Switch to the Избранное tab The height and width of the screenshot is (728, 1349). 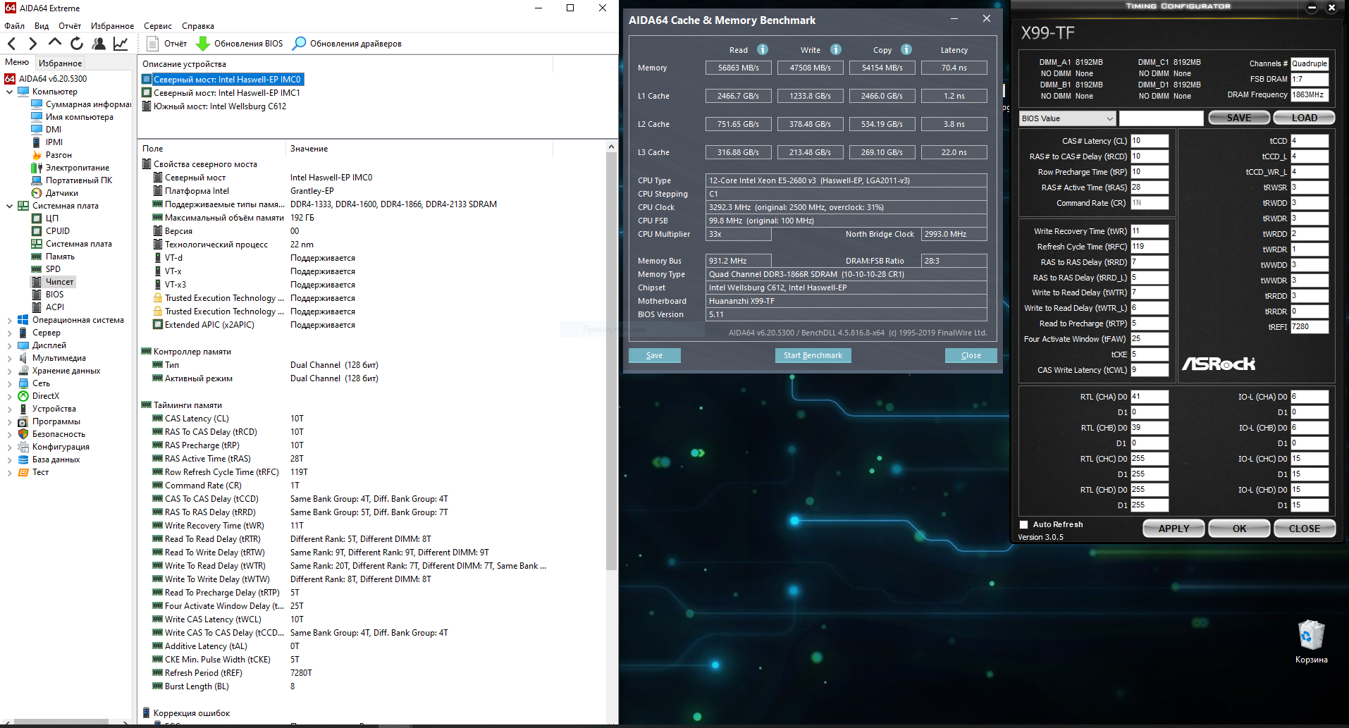(60, 63)
